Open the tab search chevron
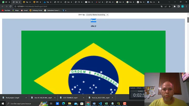 [x=169, y=2]
